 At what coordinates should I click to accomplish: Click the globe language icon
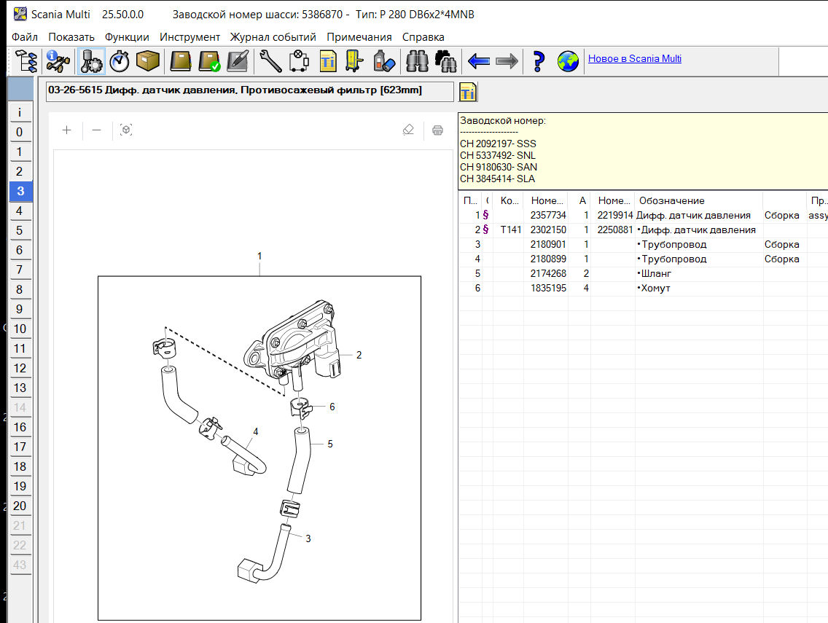pos(569,61)
